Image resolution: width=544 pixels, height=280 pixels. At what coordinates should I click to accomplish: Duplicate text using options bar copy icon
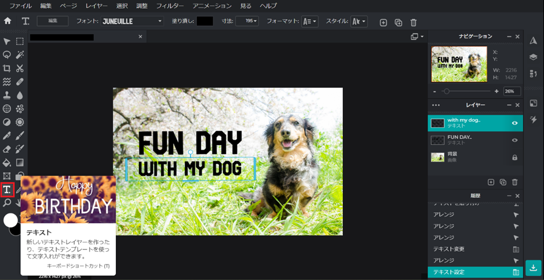tap(398, 23)
